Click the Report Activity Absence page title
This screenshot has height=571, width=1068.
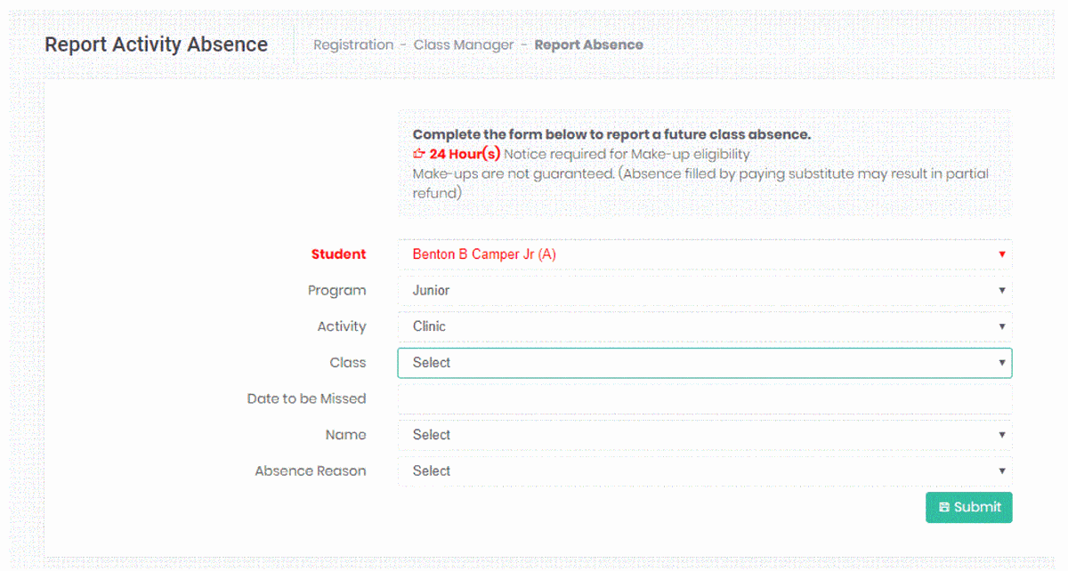(157, 44)
